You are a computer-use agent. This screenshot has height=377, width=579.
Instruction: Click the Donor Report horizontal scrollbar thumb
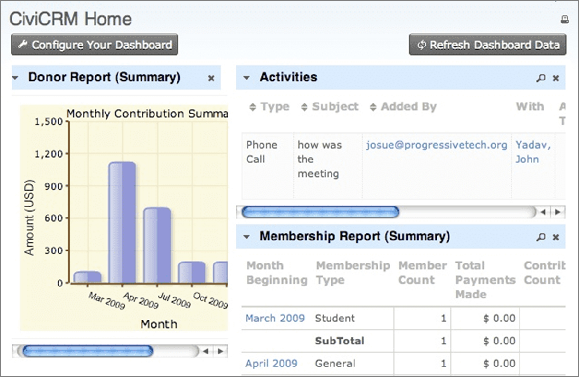pyautogui.click(x=88, y=351)
